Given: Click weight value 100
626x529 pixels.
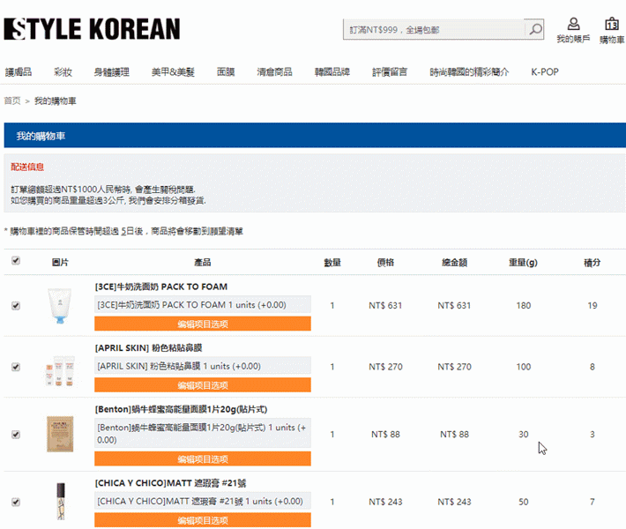Looking at the screenshot, I should [523, 367].
